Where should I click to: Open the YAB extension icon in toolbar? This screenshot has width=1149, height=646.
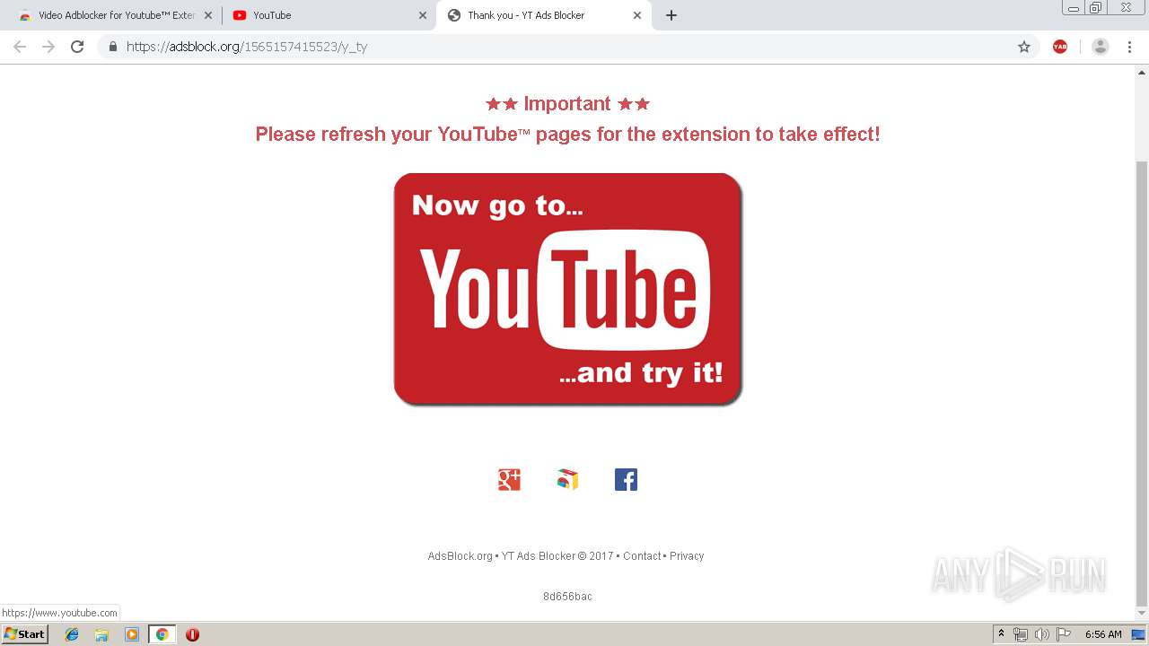pos(1060,47)
